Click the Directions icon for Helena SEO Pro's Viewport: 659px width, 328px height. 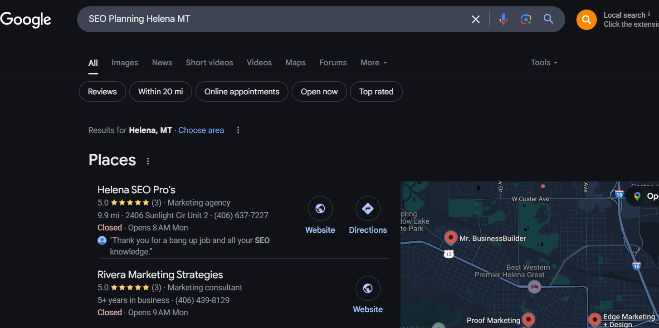click(x=368, y=209)
